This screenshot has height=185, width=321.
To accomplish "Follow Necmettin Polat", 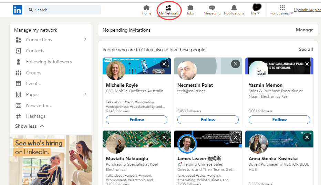I will pos(208,120).
